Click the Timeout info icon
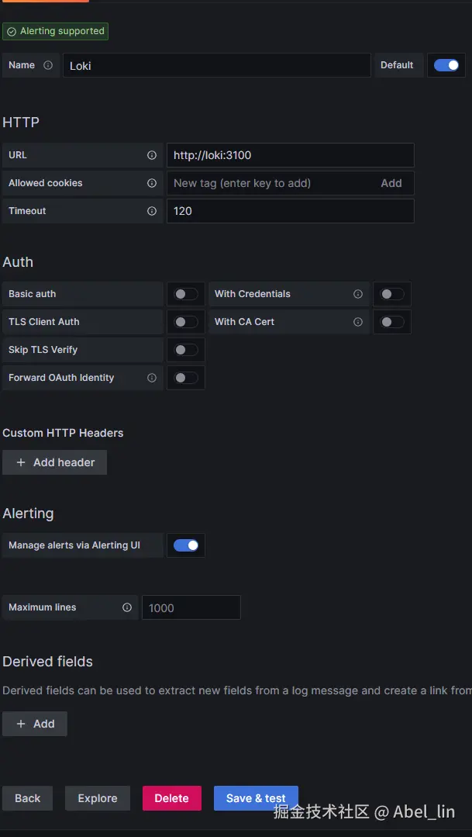This screenshot has width=472, height=837. tap(152, 211)
